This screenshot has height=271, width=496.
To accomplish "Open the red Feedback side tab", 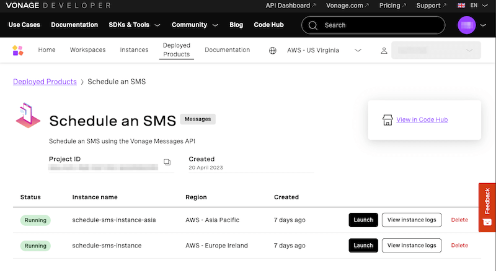I will click(487, 207).
